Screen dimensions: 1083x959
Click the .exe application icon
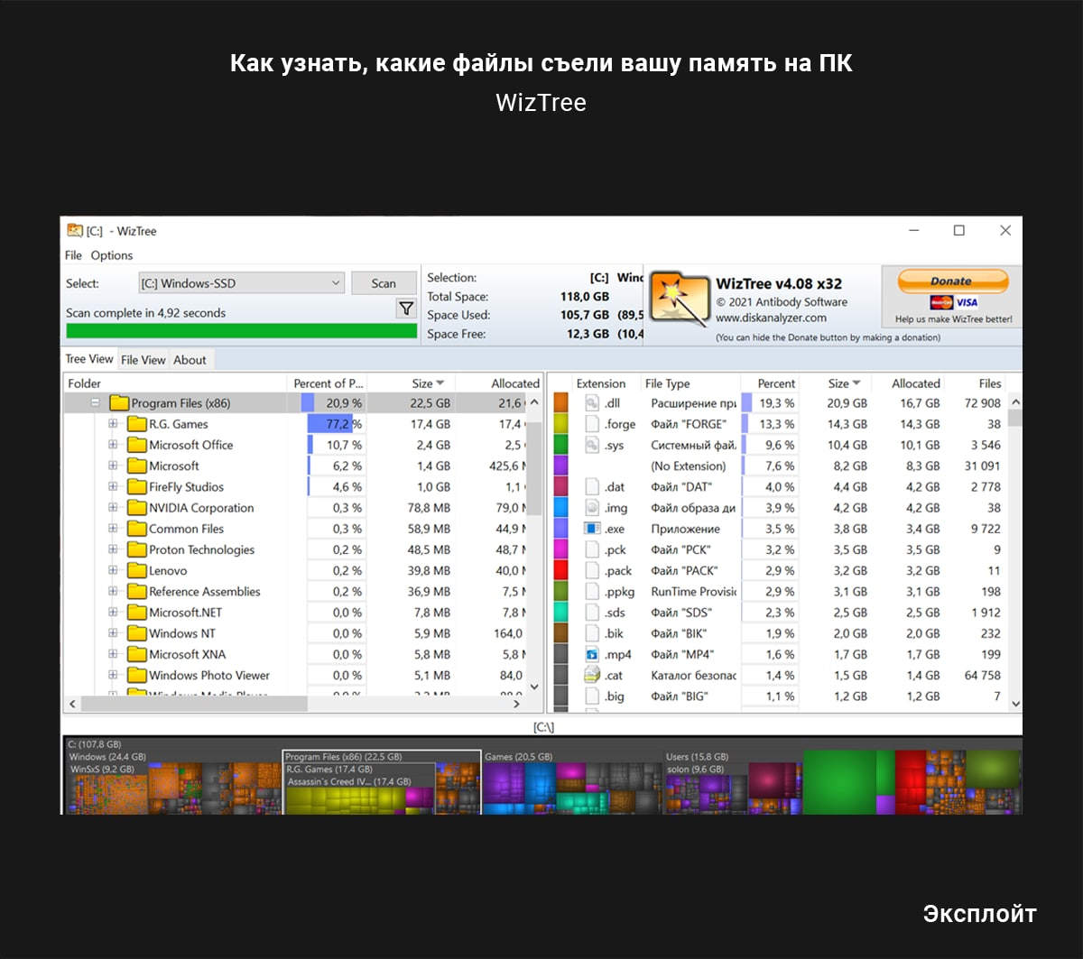pyautogui.click(x=592, y=529)
